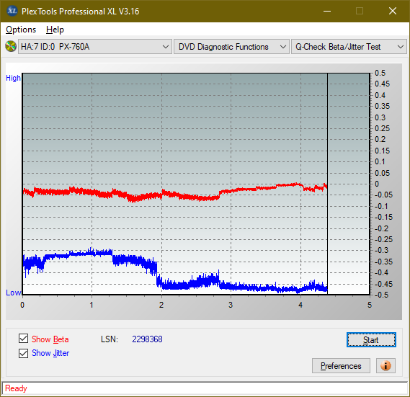The width and height of the screenshot is (410, 397).
Task: Click the 5 label on the horizontal axis
Action: click(370, 305)
